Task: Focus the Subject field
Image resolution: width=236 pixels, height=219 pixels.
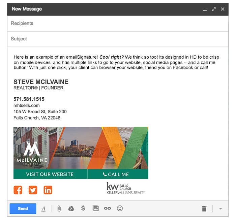Action: coord(118,39)
